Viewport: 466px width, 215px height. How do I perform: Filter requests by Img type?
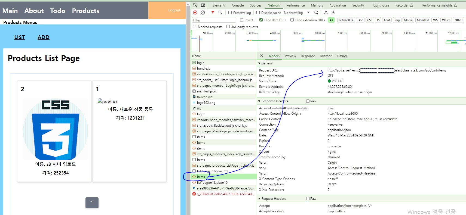[397, 20]
